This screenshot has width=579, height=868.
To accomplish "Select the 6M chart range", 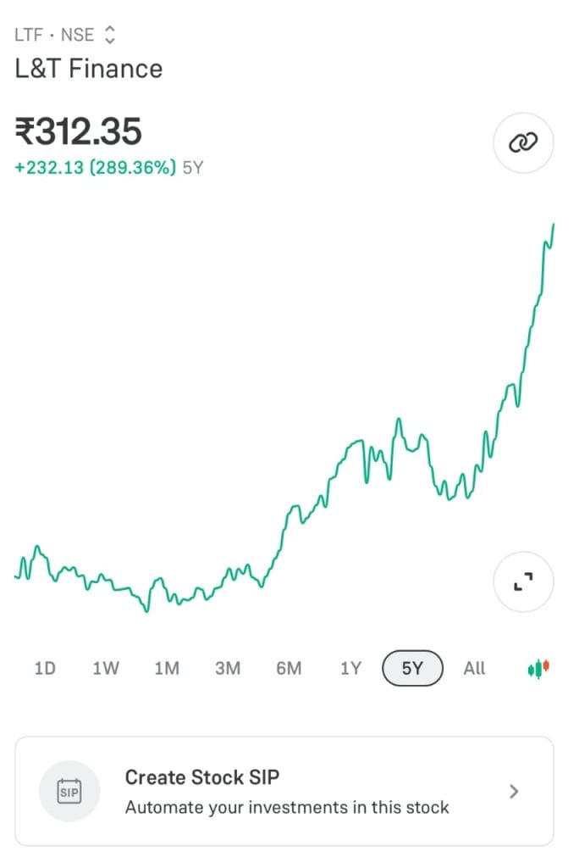I will [289, 668].
